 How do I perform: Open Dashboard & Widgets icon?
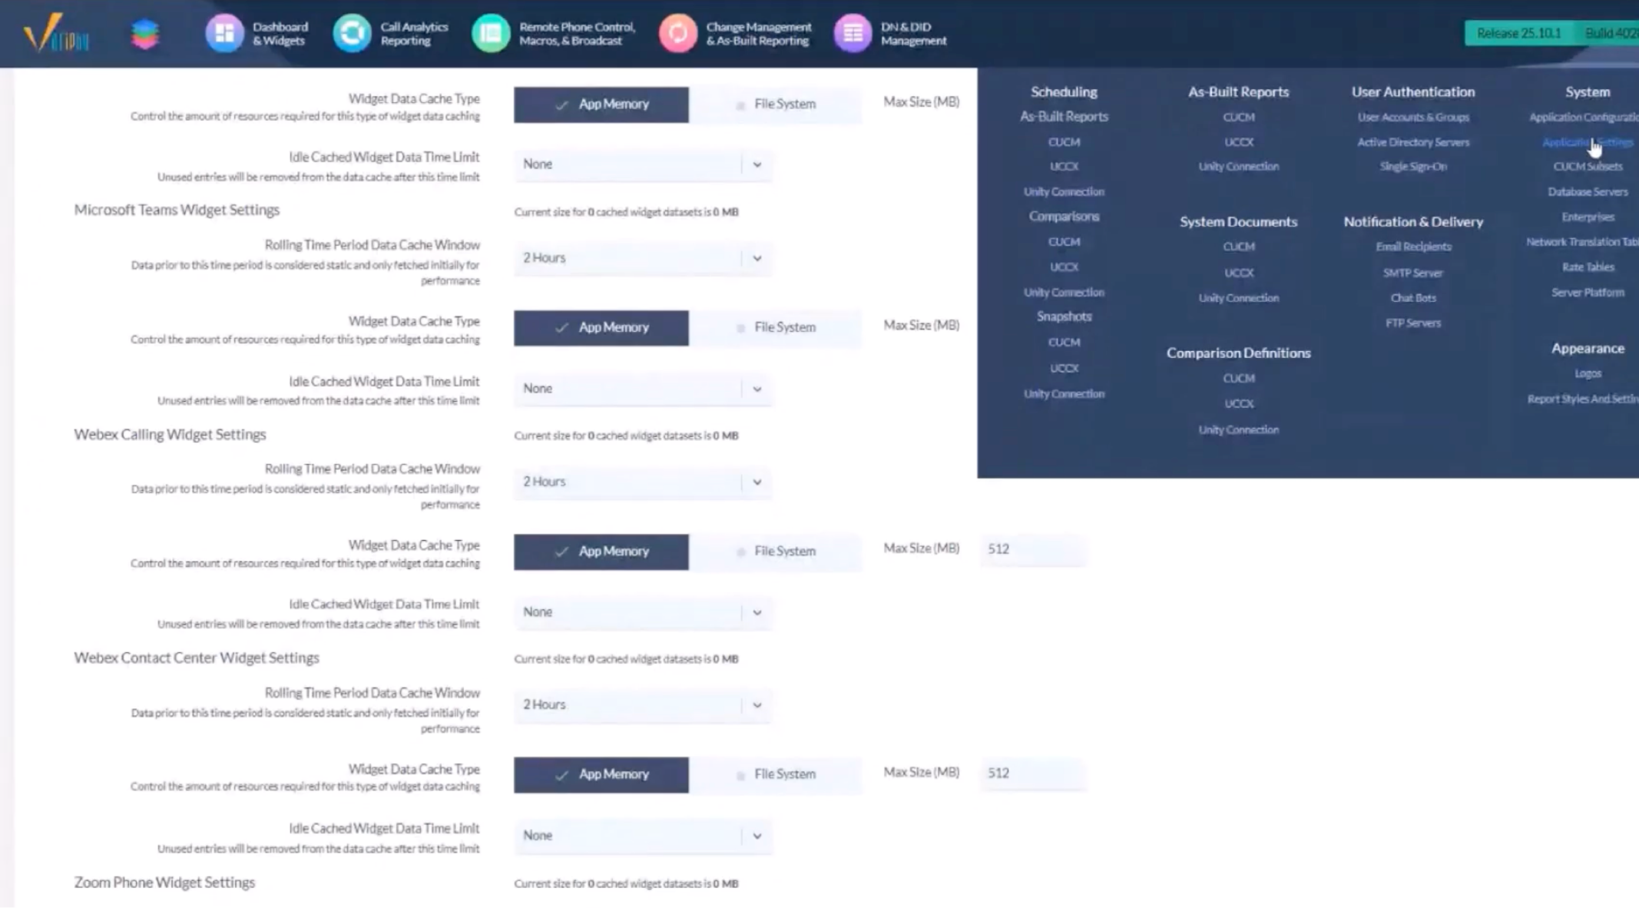tap(223, 34)
